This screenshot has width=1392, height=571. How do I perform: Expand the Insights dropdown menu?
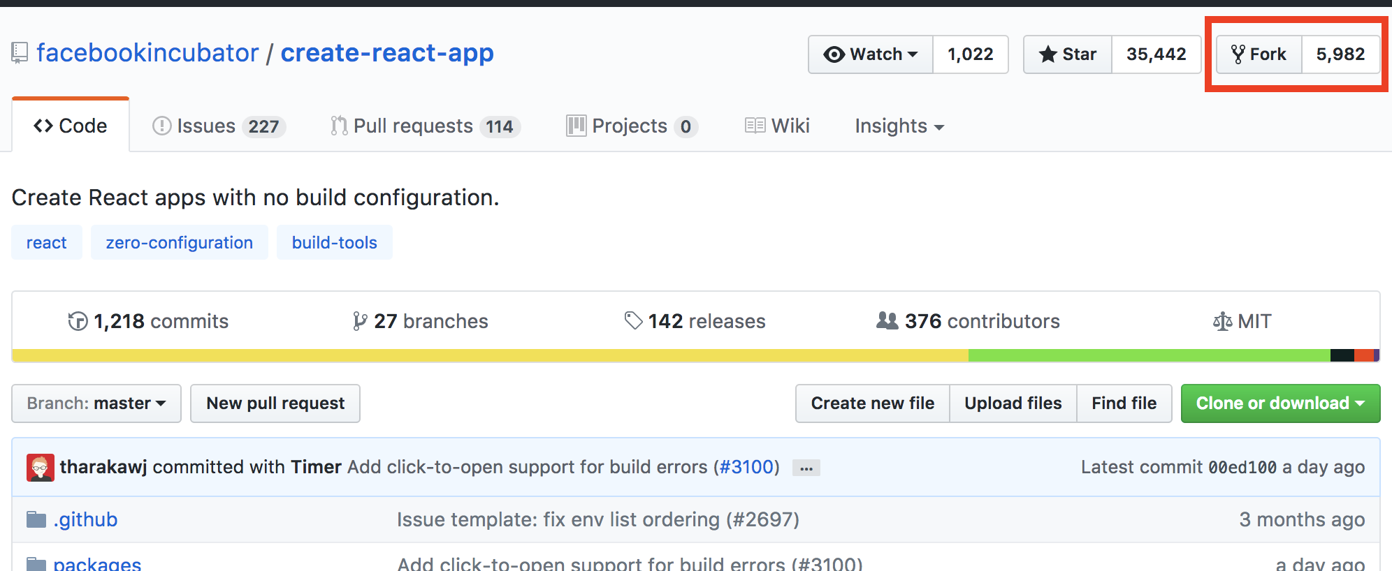click(x=899, y=126)
